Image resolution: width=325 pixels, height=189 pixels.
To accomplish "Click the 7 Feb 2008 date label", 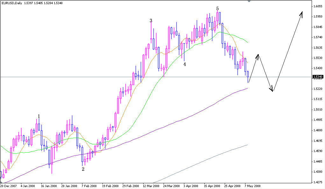I will pos(89,186).
